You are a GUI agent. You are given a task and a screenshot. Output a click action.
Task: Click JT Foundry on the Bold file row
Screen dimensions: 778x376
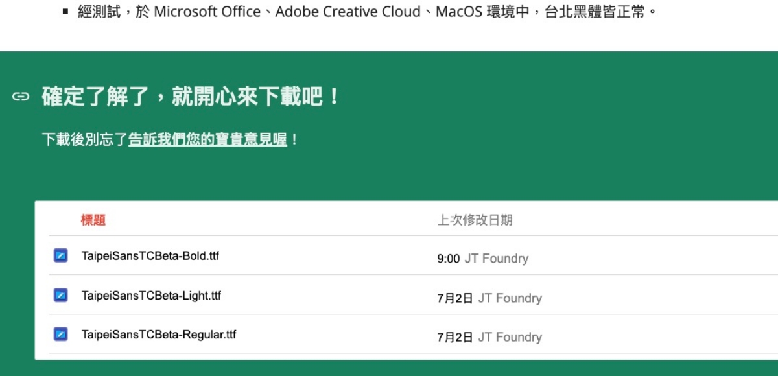(497, 259)
